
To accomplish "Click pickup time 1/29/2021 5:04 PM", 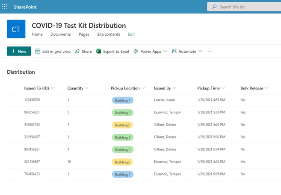I will tap(211, 149).
